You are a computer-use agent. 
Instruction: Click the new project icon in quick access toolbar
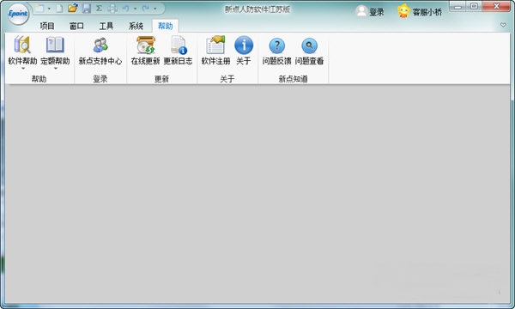pyautogui.click(x=39, y=9)
